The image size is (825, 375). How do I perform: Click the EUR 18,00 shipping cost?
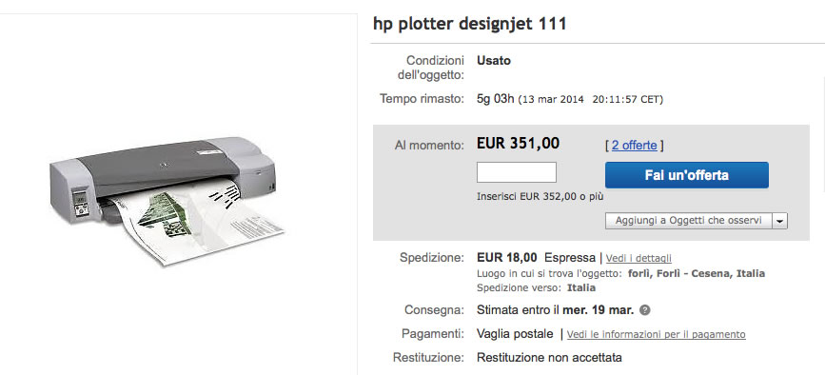coord(506,258)
